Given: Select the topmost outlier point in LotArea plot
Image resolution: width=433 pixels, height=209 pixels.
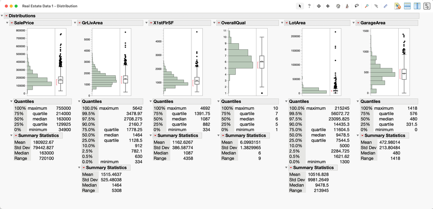Looking at the screenshot, I should coord(335,32).
